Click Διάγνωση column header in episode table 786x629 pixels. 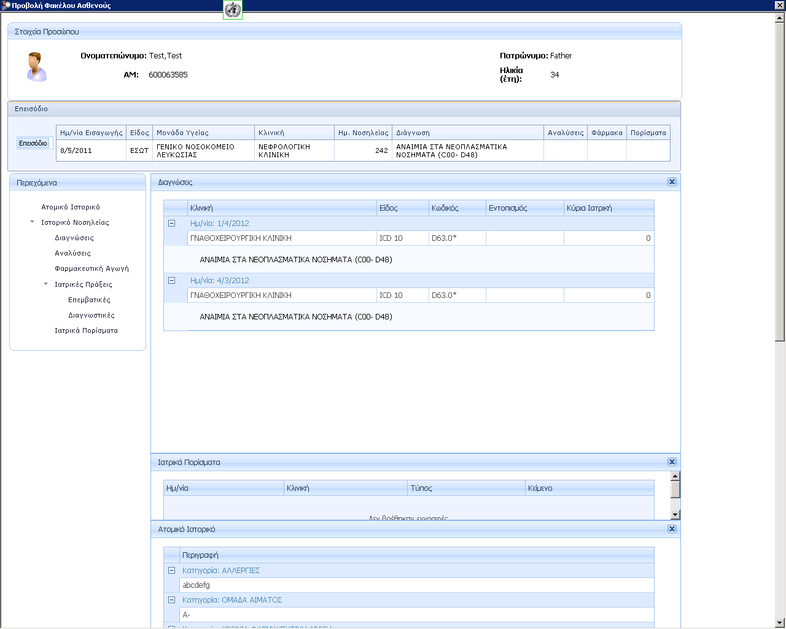point(468,133)
